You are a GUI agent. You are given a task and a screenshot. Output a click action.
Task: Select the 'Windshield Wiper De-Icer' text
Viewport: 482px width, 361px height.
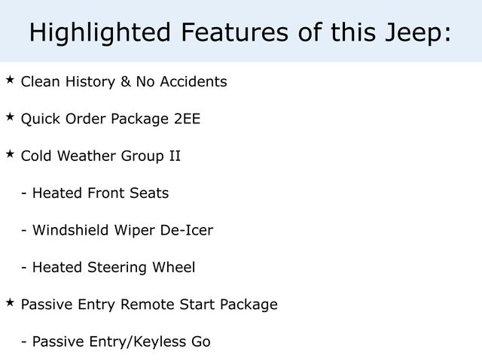[122, 230]
